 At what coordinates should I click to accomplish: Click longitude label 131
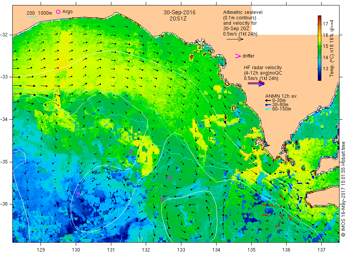pyautogui.click(x=111, y=250)
